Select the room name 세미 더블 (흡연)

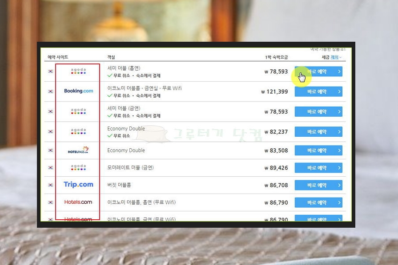pyautogui.click(x=124, y=68)
